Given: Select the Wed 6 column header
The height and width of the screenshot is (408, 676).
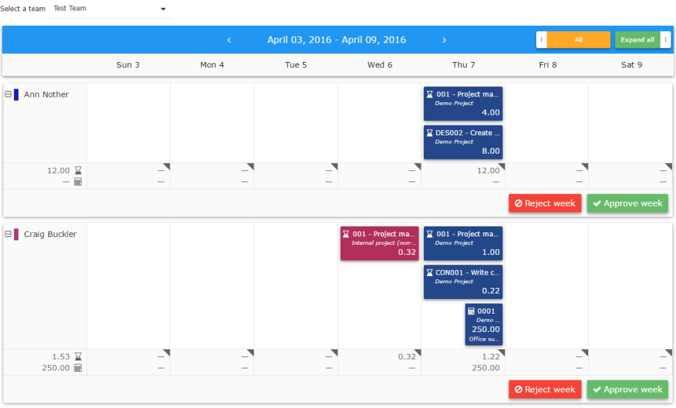Looking at the screenshot, I should (380, 65).
